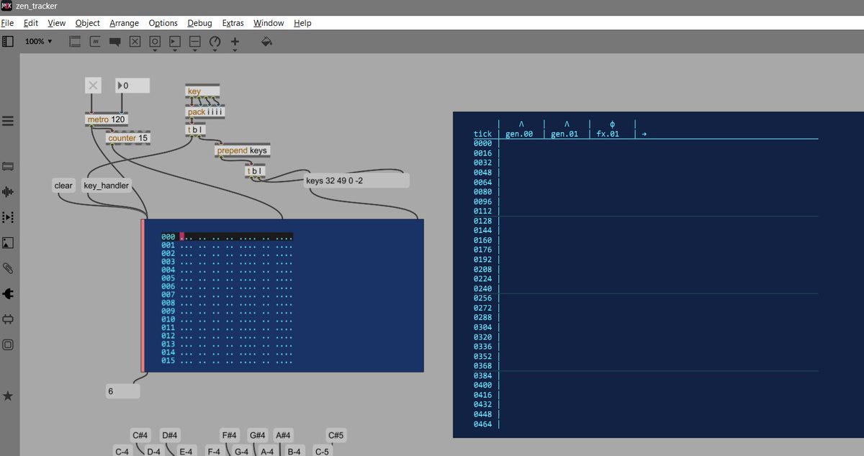
Task: Insert a message box using the toolbar icon
Action: (x=94, y=42)
